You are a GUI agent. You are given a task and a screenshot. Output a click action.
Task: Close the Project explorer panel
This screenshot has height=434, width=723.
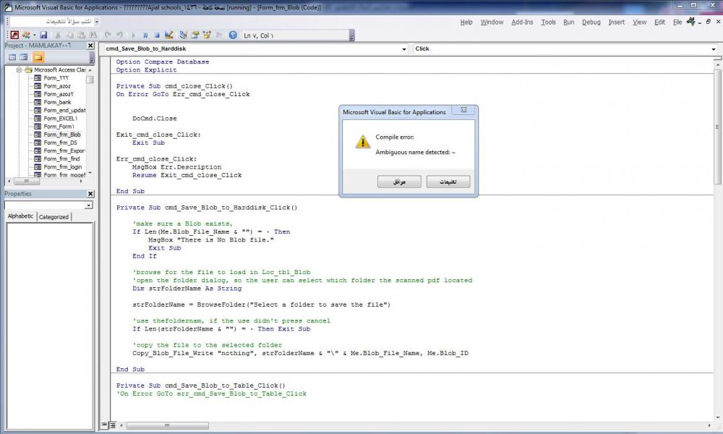point(90,46)
